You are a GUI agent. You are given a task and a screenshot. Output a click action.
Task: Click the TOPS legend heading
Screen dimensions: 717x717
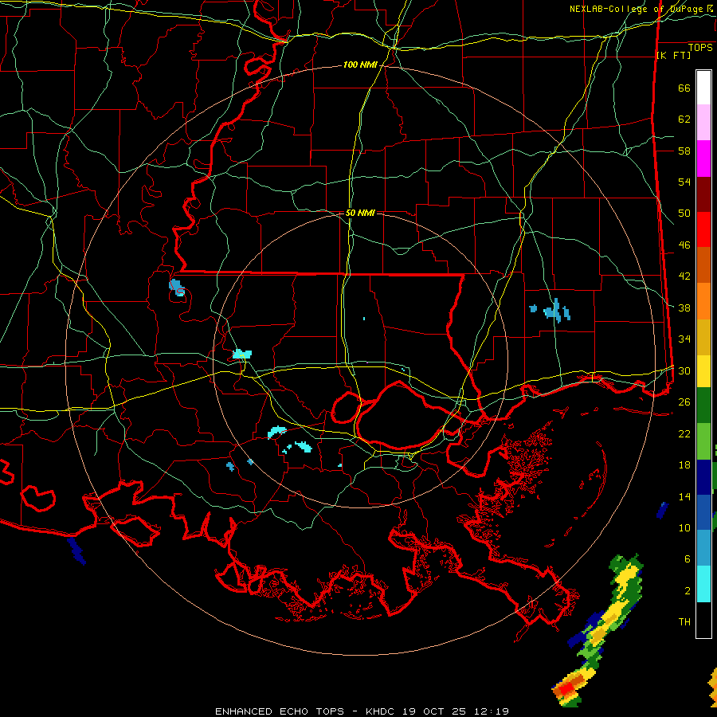click(700, 48)
